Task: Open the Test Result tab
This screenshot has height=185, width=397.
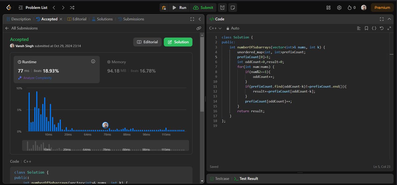Action: 246,179
